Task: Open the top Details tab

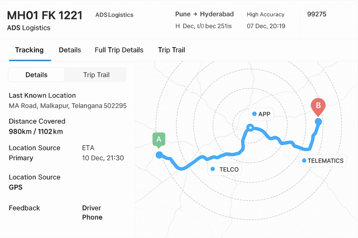Action: coord(70,50)
